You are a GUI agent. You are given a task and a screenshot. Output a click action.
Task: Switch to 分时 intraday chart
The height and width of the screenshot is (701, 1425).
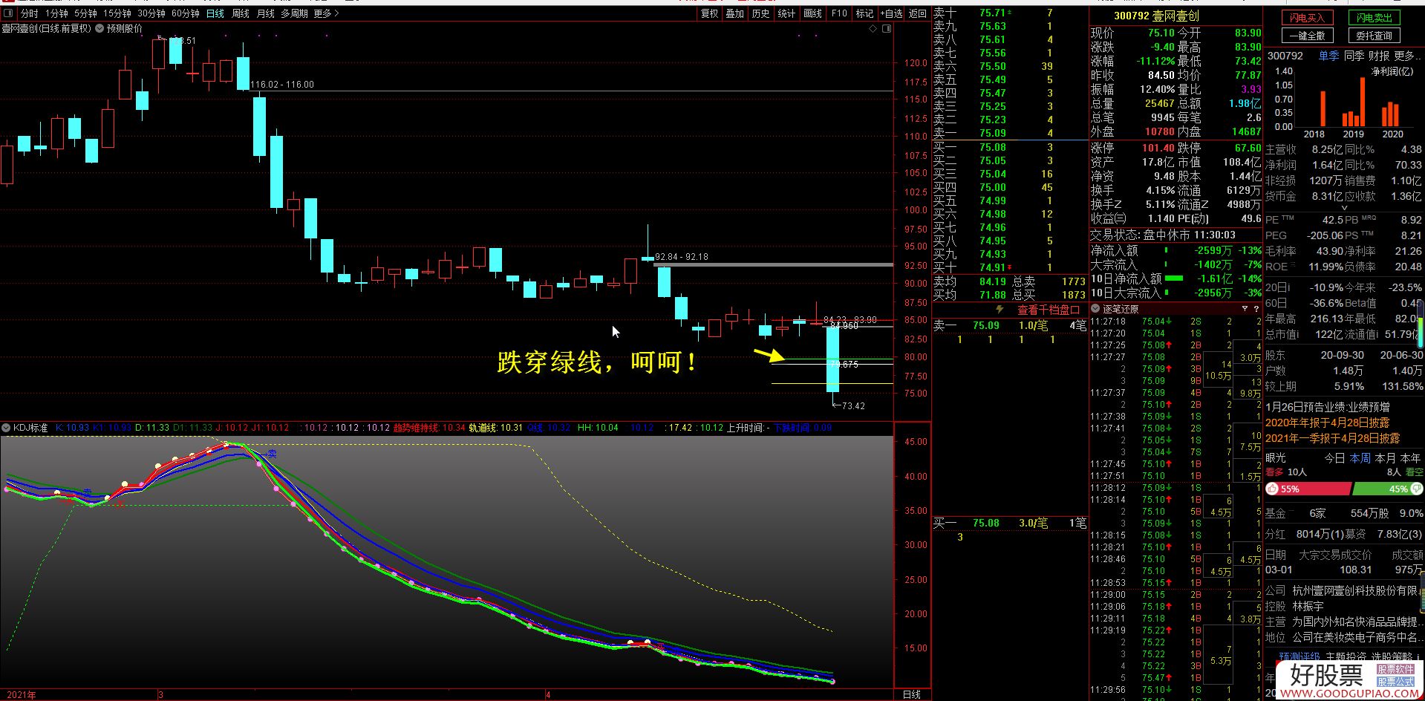30,13
